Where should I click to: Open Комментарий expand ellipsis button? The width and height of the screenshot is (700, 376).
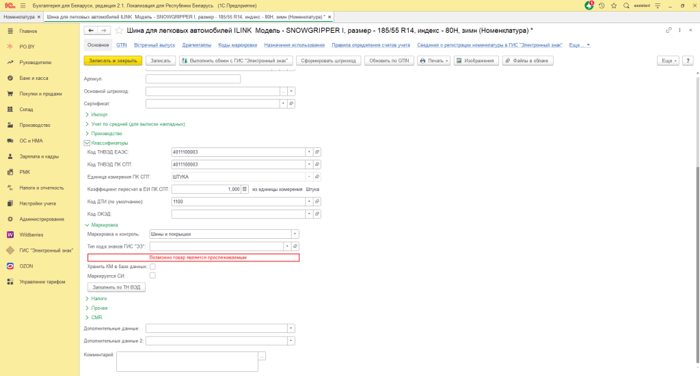point(262,356)
